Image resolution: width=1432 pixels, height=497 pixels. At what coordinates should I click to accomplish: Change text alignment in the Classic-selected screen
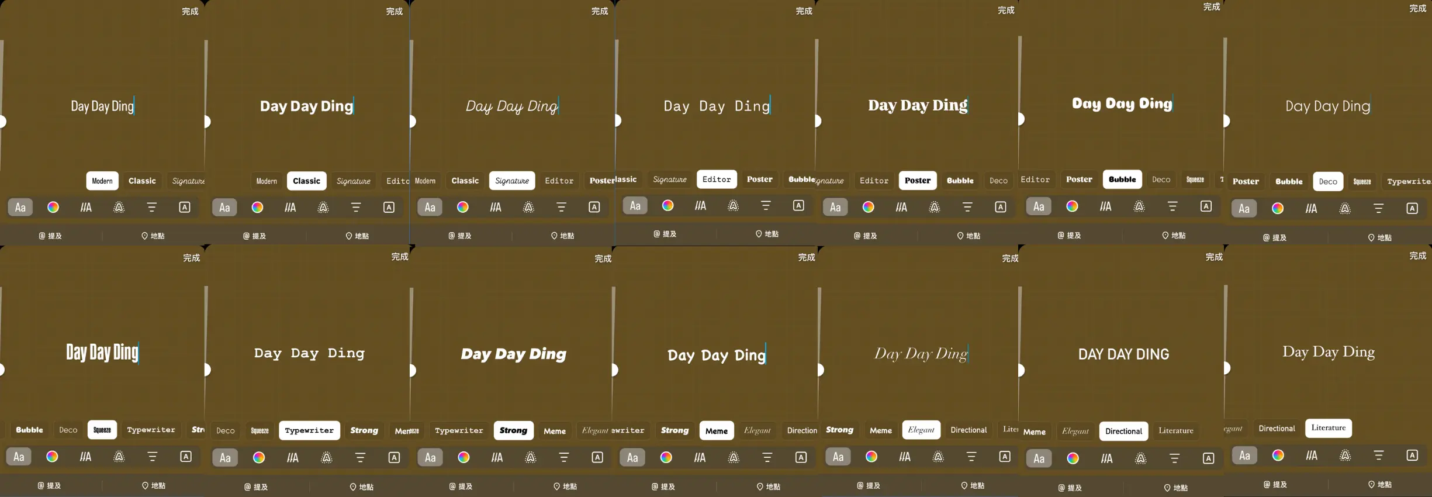click(x=356, y=207)
